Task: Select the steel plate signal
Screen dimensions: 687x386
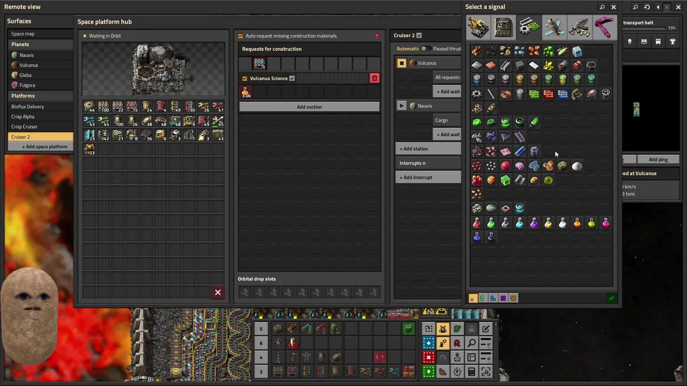Action: [x=506, y=65]
